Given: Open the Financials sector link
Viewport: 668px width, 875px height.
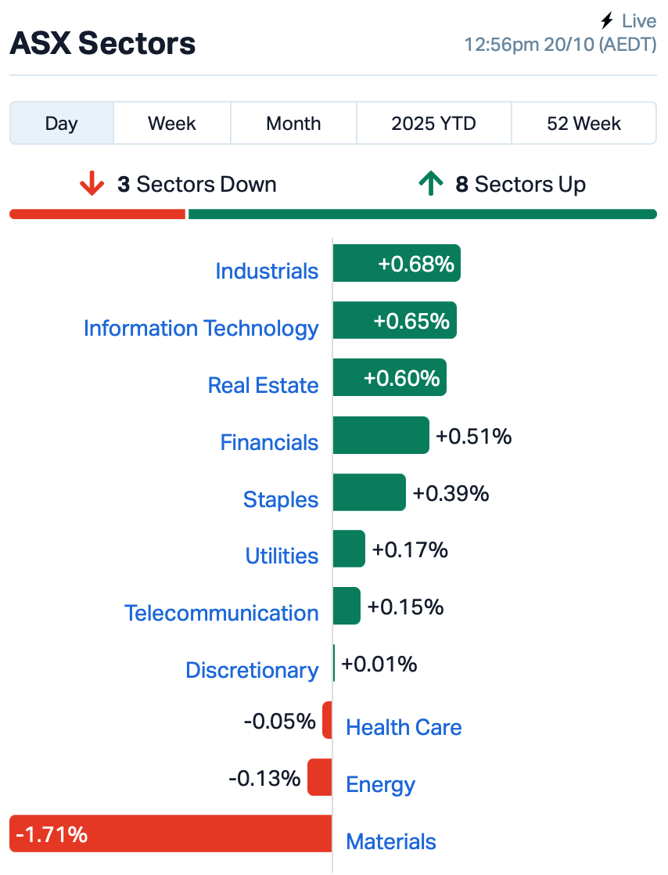Looking at the screenshot, I should [269, 442].
